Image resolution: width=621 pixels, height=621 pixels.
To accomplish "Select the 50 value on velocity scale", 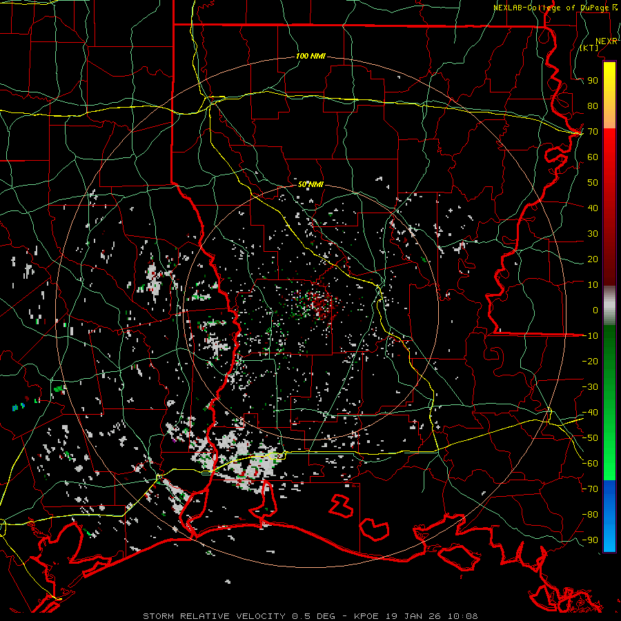I will point(593,183).
